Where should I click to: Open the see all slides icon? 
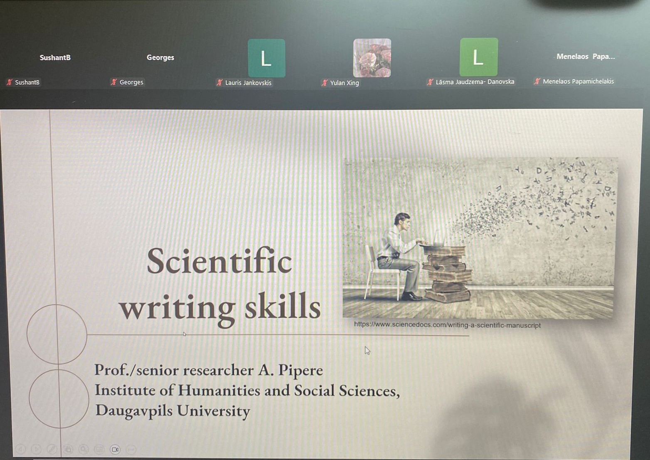pyautogui.click(x=68, y=449)
